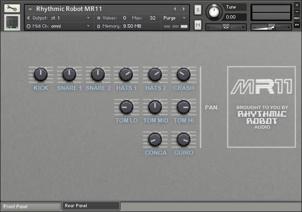Click the CONGA pan knob

(155, 140)
